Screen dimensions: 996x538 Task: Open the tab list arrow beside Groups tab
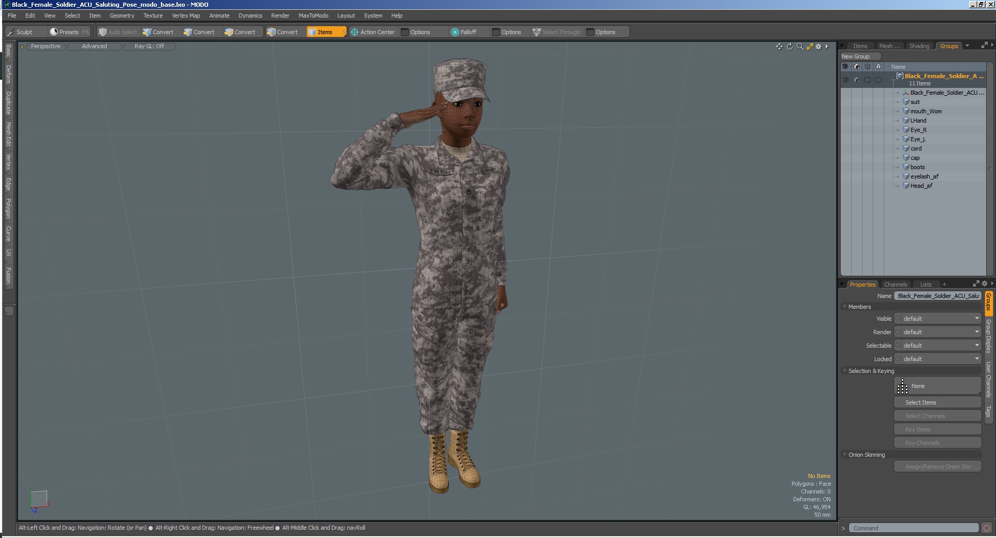967,46
